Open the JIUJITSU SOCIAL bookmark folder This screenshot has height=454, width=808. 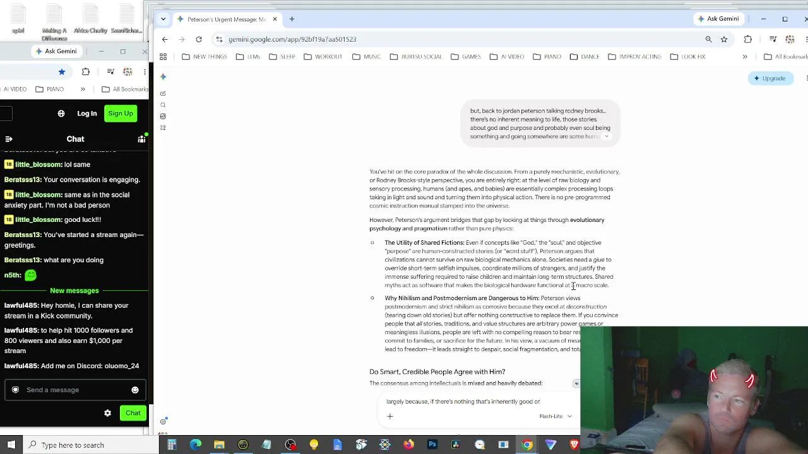[x=415, y=57]
